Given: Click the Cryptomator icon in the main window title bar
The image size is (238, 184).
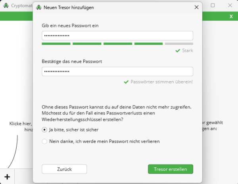Looking at the screenshot, I should pyautogui.click(x=6, y=6).
